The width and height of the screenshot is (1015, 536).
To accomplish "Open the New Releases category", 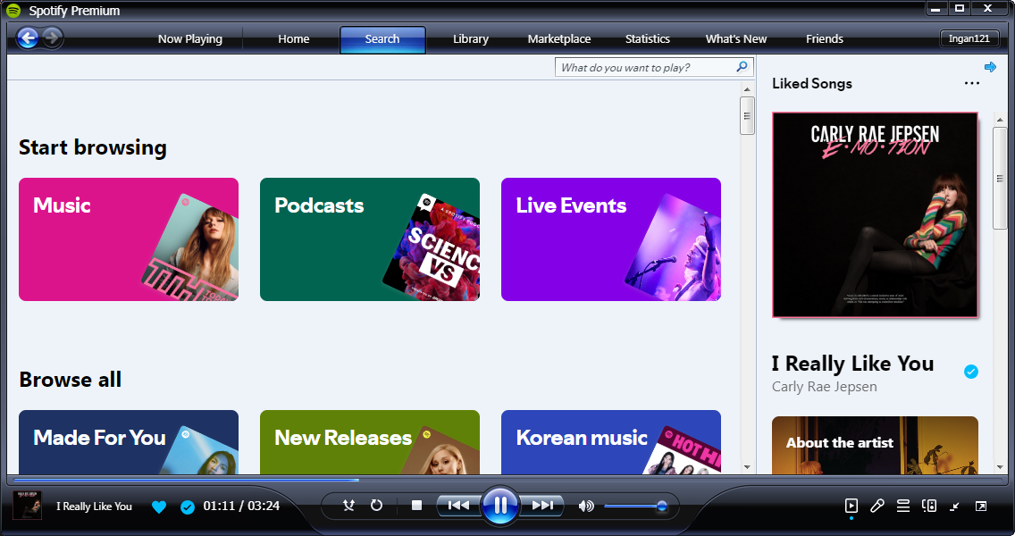I will (x=370, y=442).
